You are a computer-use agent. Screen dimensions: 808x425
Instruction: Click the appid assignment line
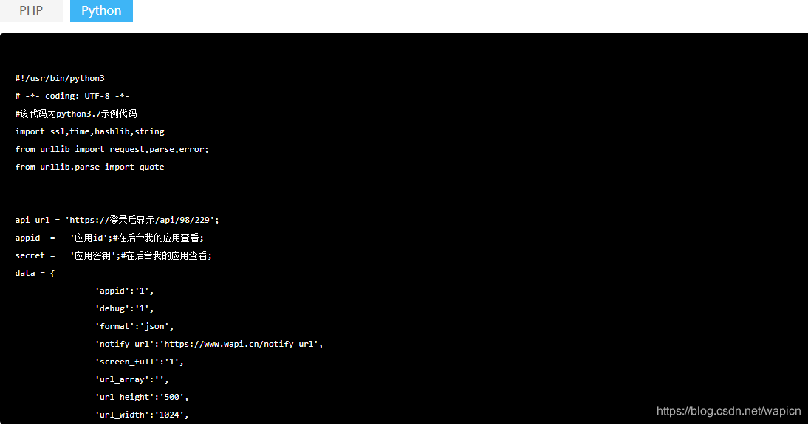point(110,238)
